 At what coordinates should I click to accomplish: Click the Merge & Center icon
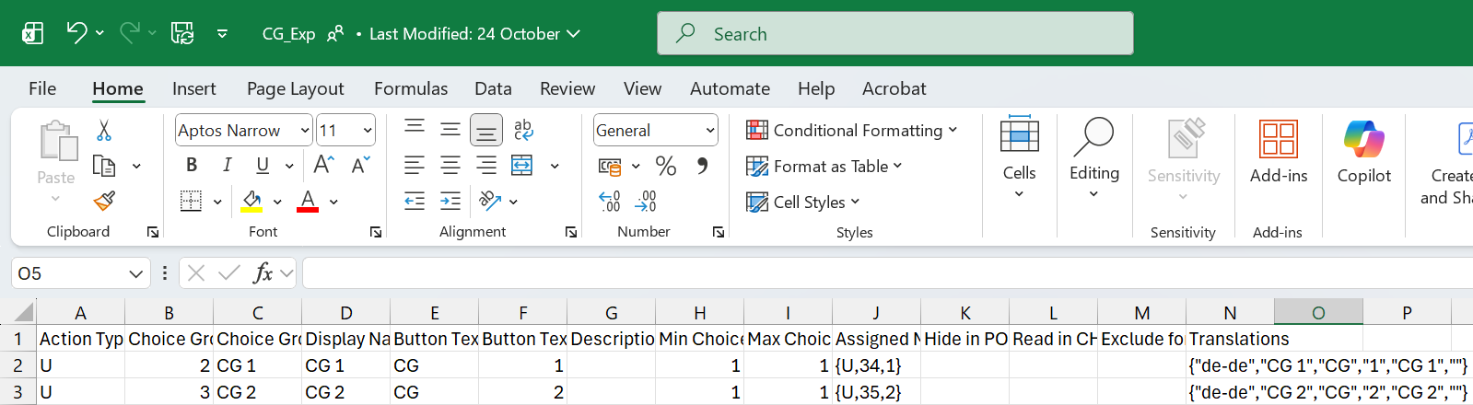coord(522,166)
